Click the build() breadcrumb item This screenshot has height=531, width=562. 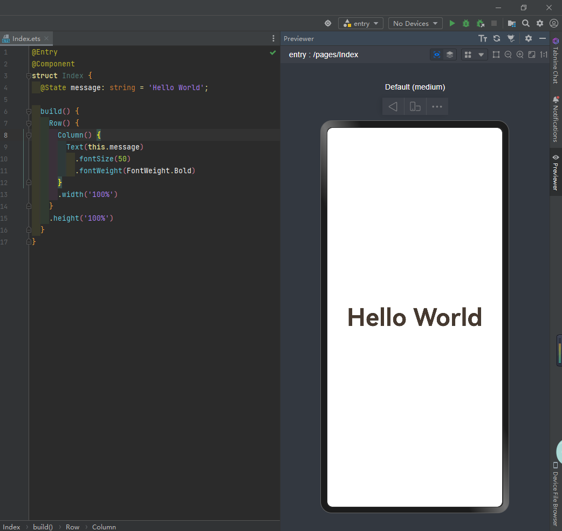43,527
